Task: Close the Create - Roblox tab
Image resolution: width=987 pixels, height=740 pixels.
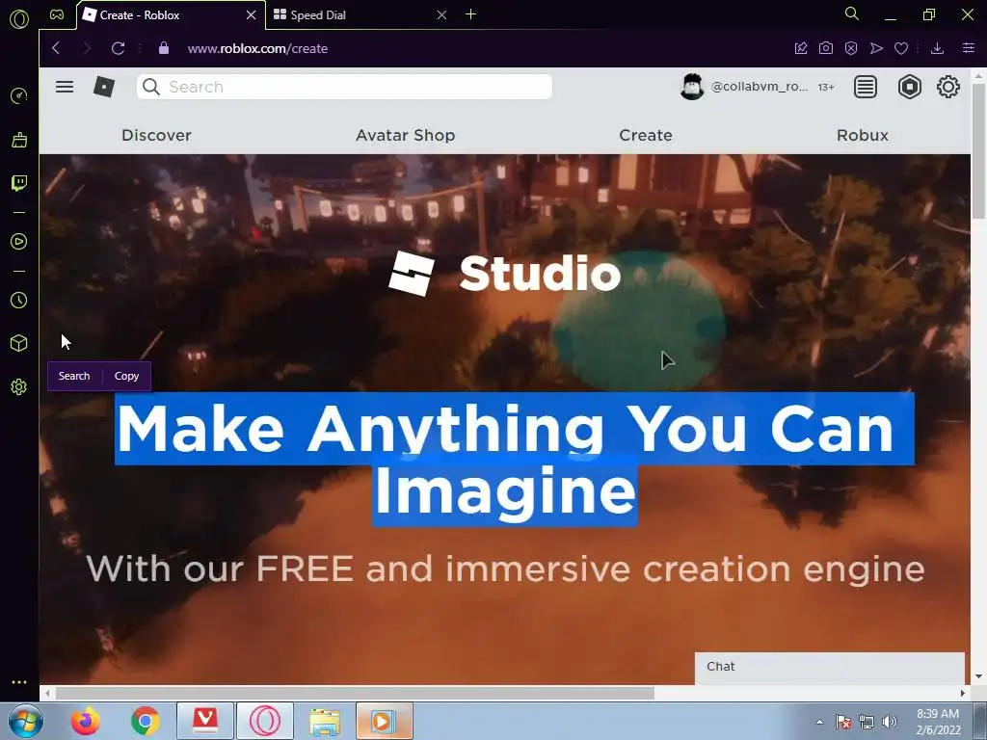Action: 252,15
